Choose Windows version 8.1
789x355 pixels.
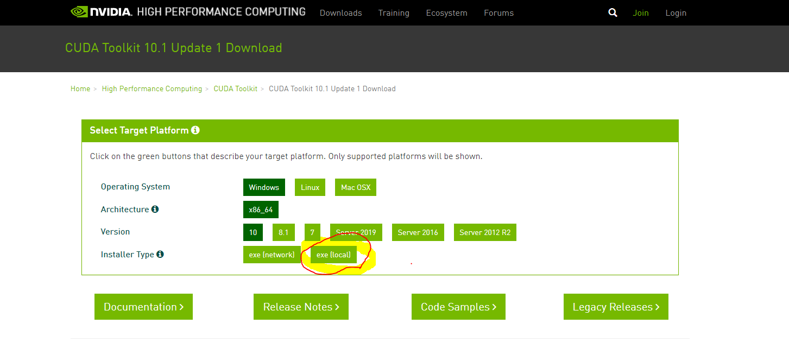click(283, 232)
